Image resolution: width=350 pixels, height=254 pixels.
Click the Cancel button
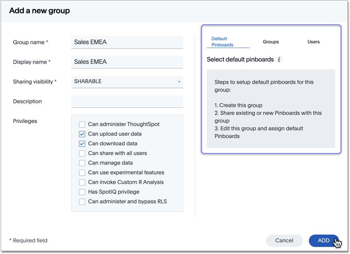284,240
